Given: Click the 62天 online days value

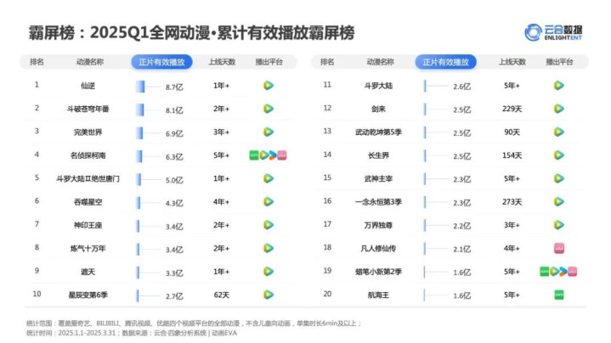Looking at the screenshot, I should 221,295.
